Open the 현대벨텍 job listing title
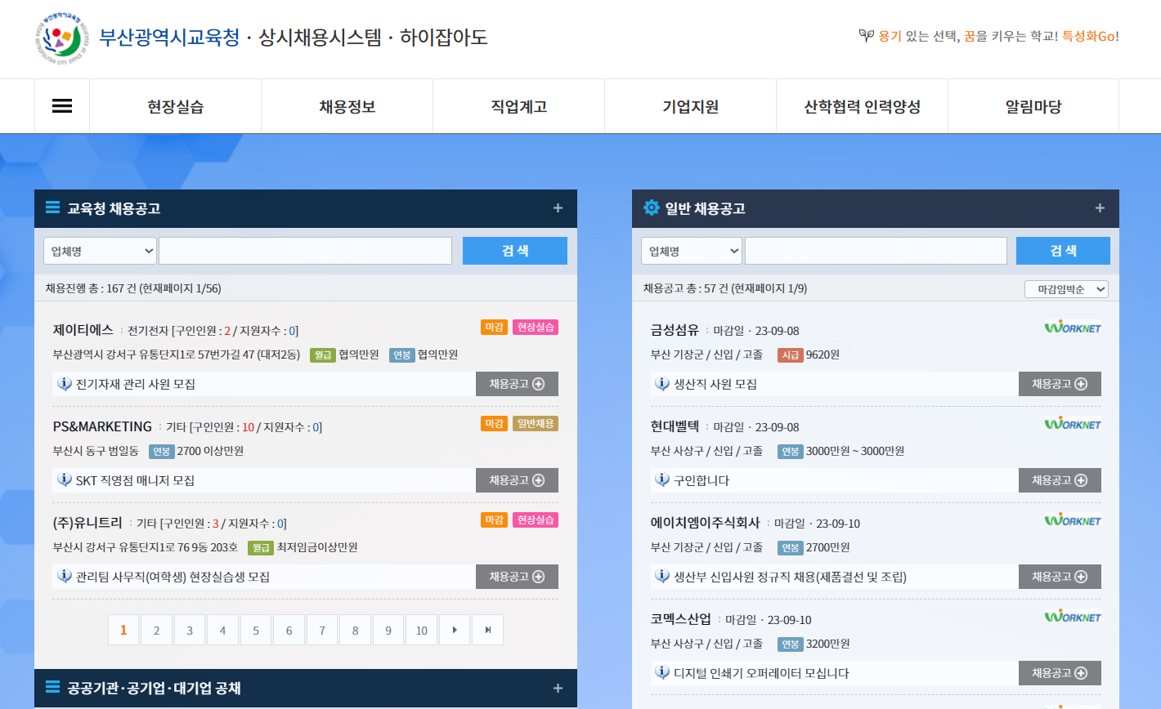This screenshot has height=709, width=1161. [x=675, y=426]
